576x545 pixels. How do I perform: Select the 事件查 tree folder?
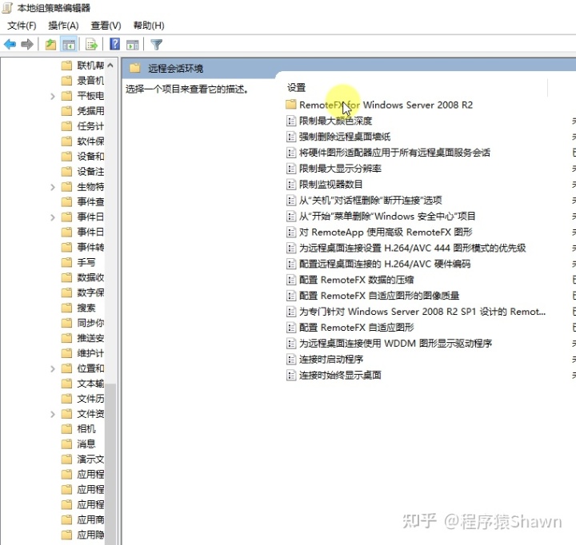point(82,202)
